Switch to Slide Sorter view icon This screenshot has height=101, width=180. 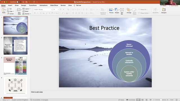[143, 100]
